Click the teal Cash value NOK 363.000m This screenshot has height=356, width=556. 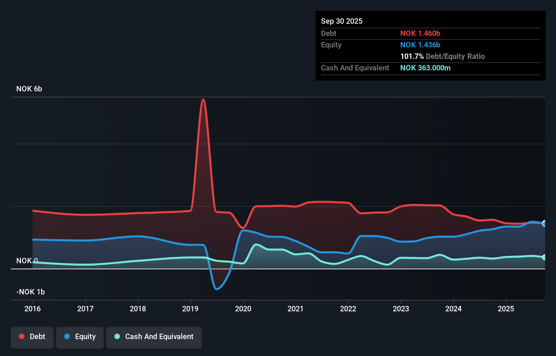425,68
